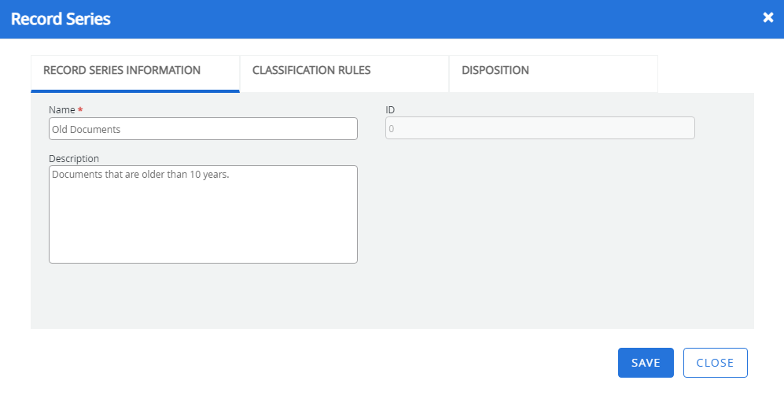Click the disabled ID field
Screen dimensions: 784x395
coord(539,128)
